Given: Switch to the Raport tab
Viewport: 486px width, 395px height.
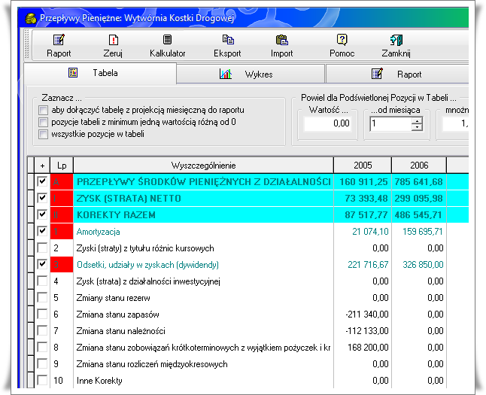Looking at the screenshot, I should pos(399,74).
